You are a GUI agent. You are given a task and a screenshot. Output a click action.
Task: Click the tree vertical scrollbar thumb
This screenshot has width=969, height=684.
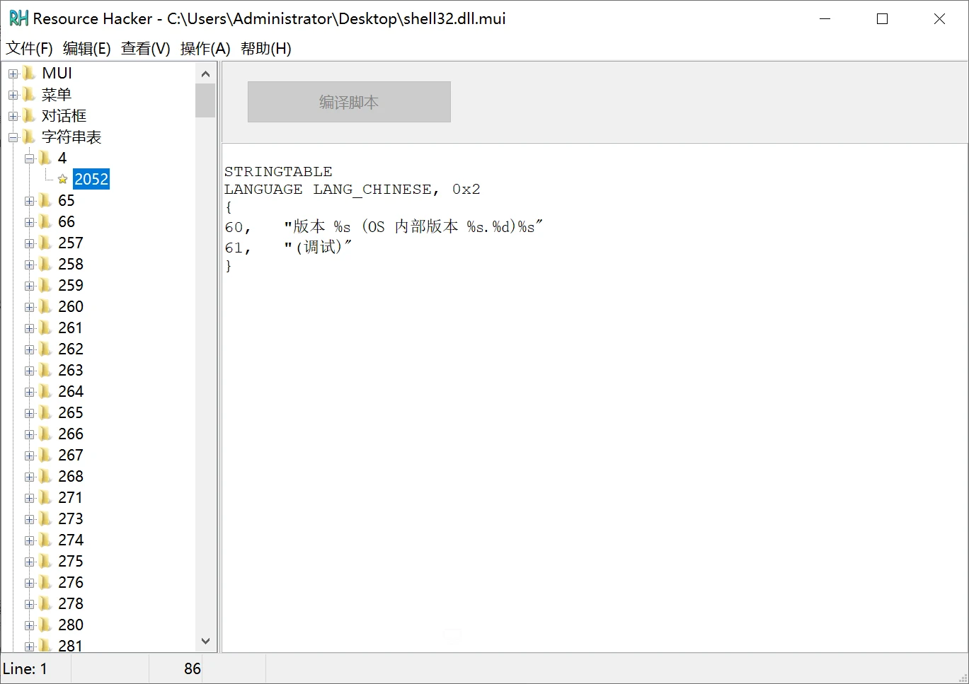click(205, 100)
